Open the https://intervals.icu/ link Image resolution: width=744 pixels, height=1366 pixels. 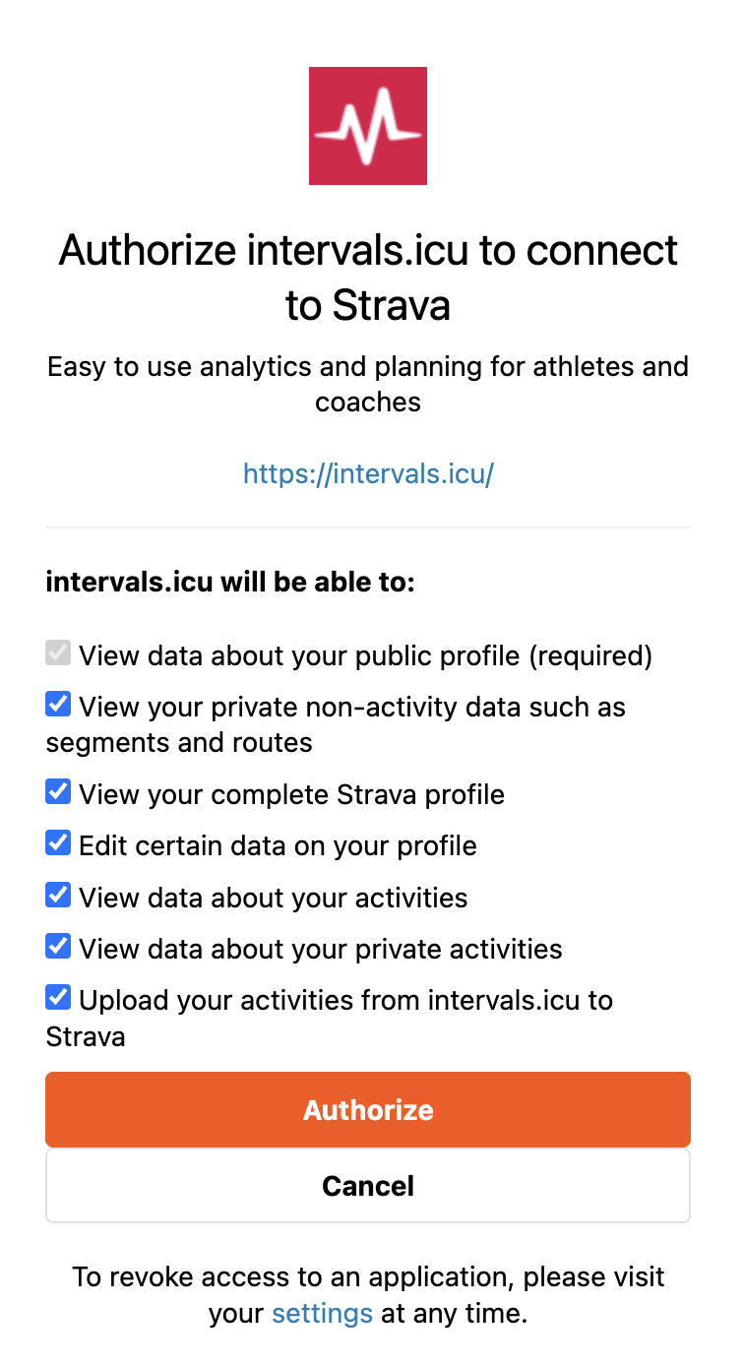click(368, 474)
